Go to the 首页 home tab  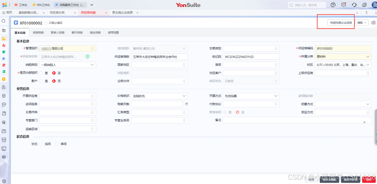pyautogui.click(x=7, y=13)
